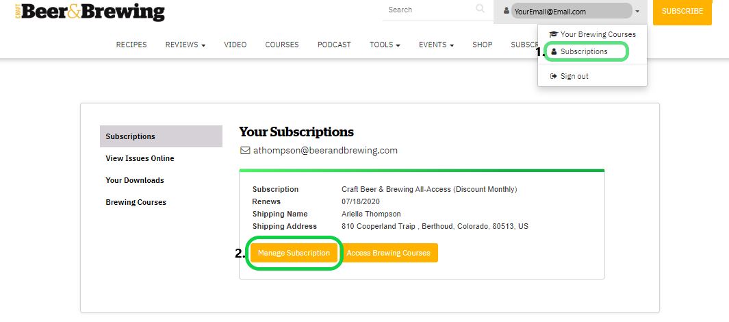Click the Shipping Name label
The height and width of the screenshot is (322, 729).
pyautogui.click(x=280, y=214)
